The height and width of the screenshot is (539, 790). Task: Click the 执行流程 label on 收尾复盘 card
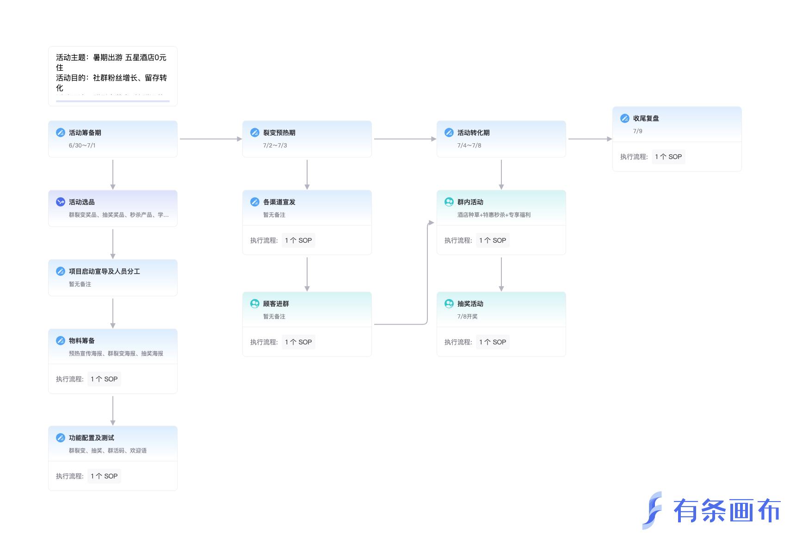click(x=634, y=157)
